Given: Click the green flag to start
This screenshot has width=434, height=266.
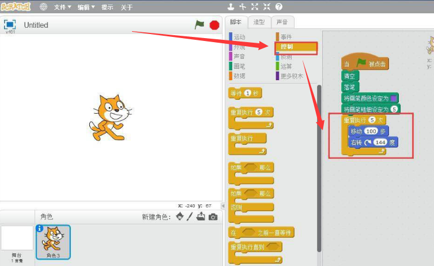Looking at the screenshot, I should (199, 25).
